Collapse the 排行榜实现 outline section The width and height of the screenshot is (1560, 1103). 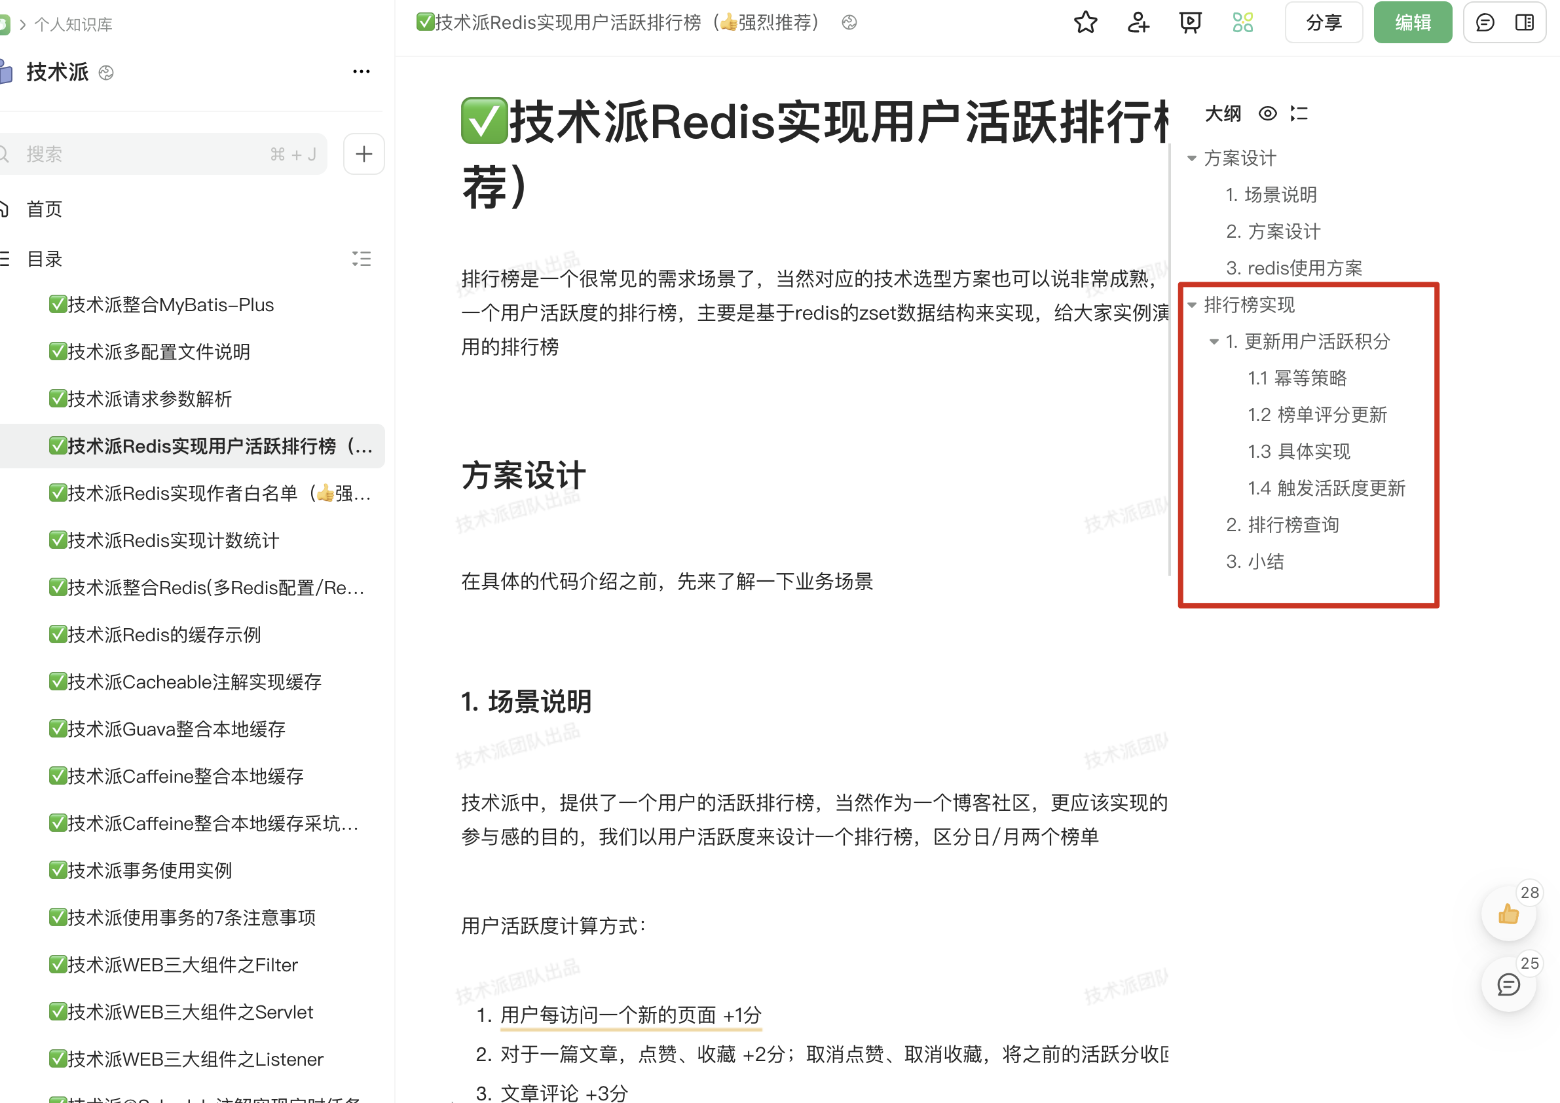pyautogui.click(x=1191, y=305)
